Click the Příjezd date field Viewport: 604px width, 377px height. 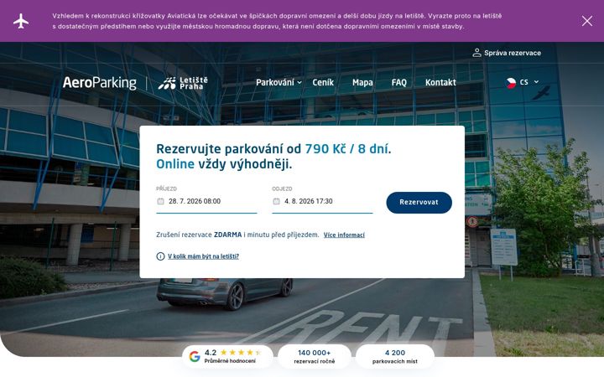(x=206, y=202)
